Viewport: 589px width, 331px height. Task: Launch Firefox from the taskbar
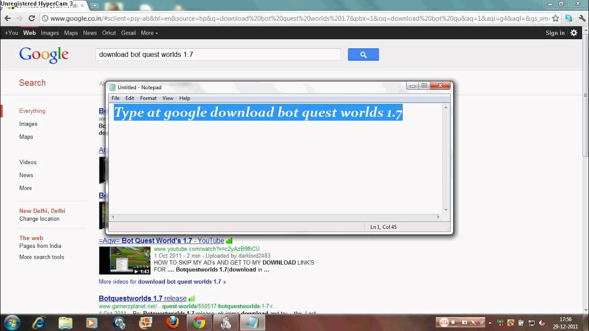point(173,322)
